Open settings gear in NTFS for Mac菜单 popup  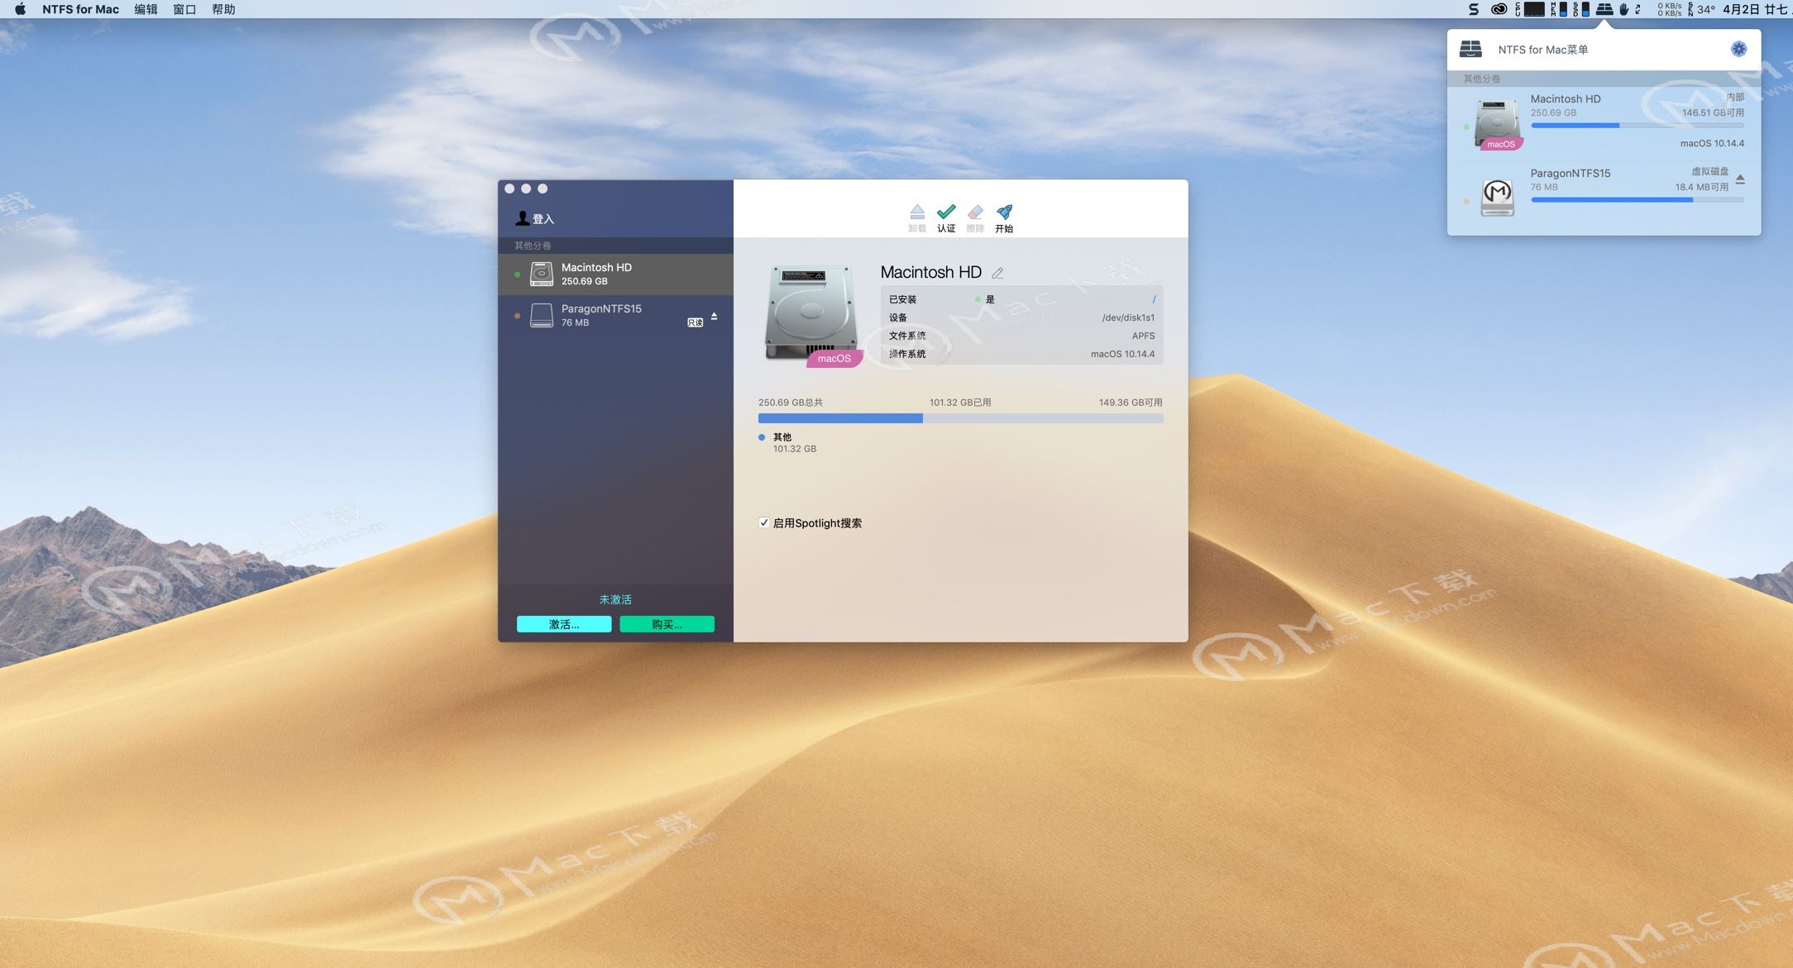point(1738,49)
